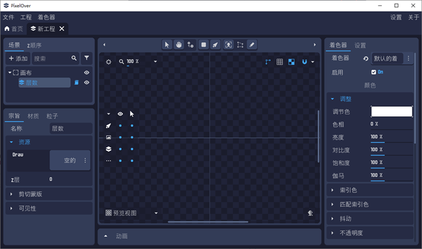Open the scene filter funnel button
Image resolution: width=422 pixels, height=249 pixels.
pyautogui.click(x=86, y=58)
